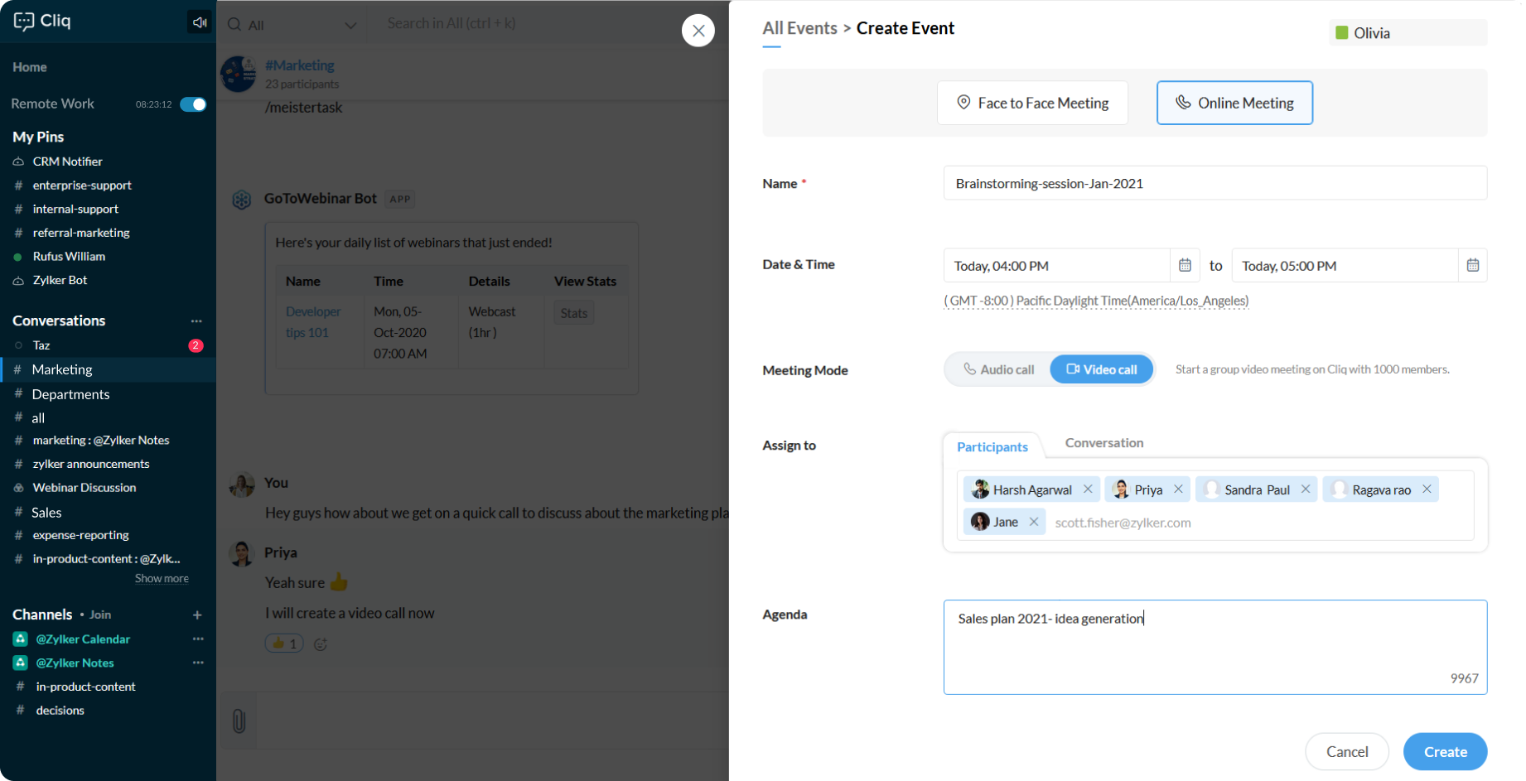
Task: Click the attachment paperclip icon
Action: point(239,721)
